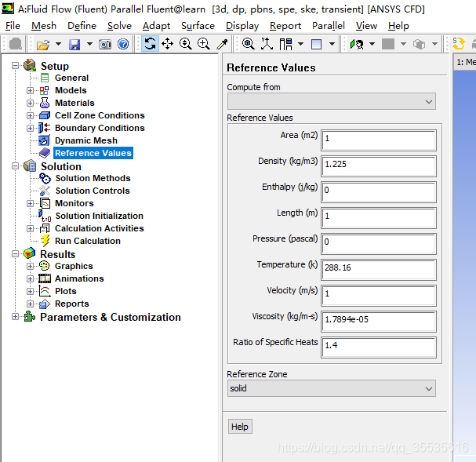Open the File menu
Screen dimensions: 476x462
click(x=13, y=26)
